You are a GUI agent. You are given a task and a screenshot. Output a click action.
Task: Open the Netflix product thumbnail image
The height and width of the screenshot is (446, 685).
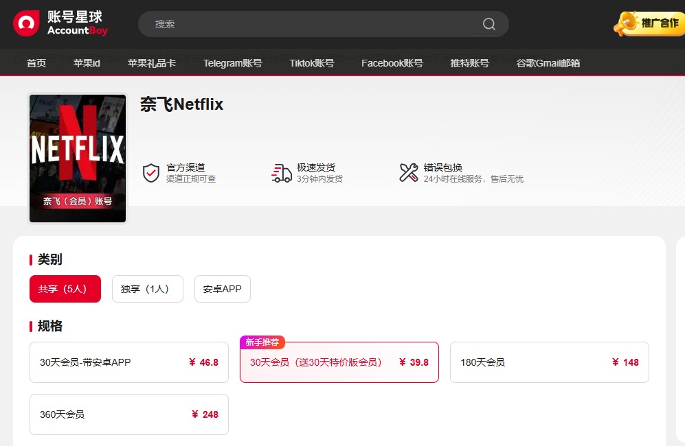pyautogui.click(x=78, y=159)
